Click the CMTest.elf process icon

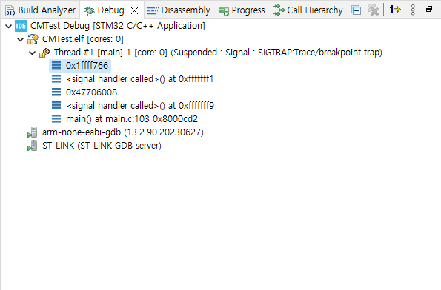click(33, 39)
